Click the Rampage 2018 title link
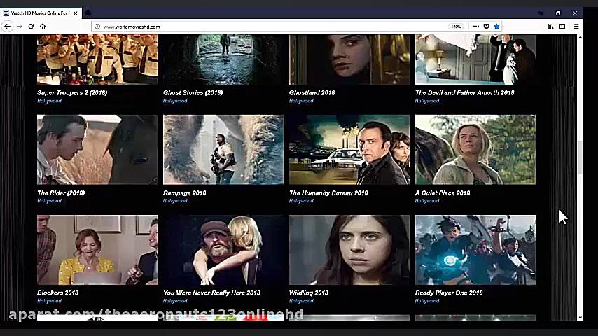This screenshot has width=598, height=336. click(185, 193)
